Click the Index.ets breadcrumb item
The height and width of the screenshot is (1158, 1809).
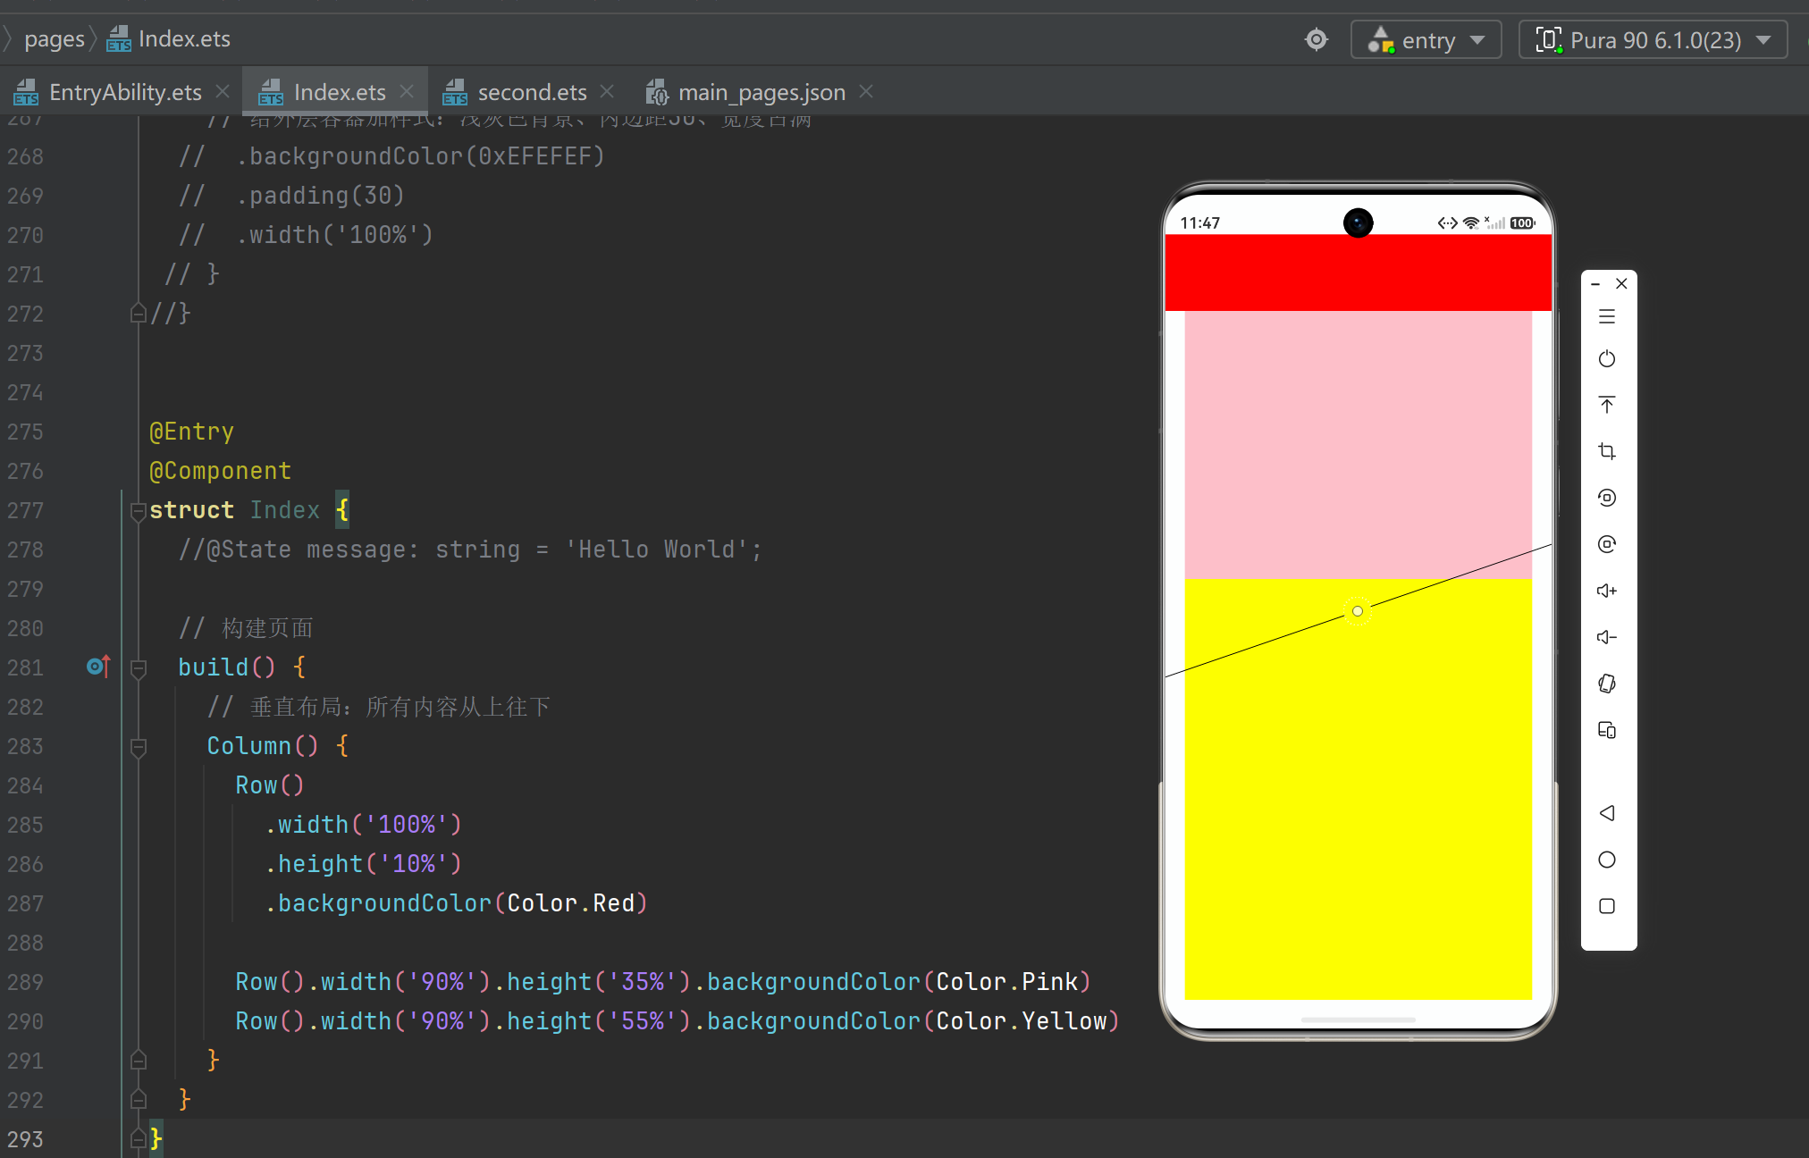pyautogui.click(x=184, y=39)
